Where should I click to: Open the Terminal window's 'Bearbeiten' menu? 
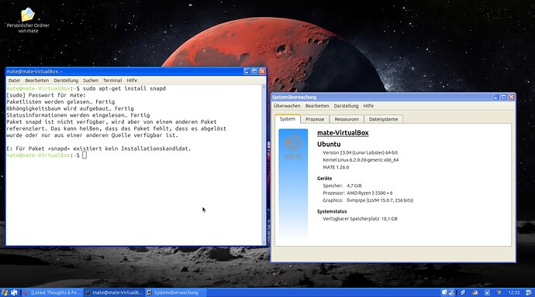37,80
